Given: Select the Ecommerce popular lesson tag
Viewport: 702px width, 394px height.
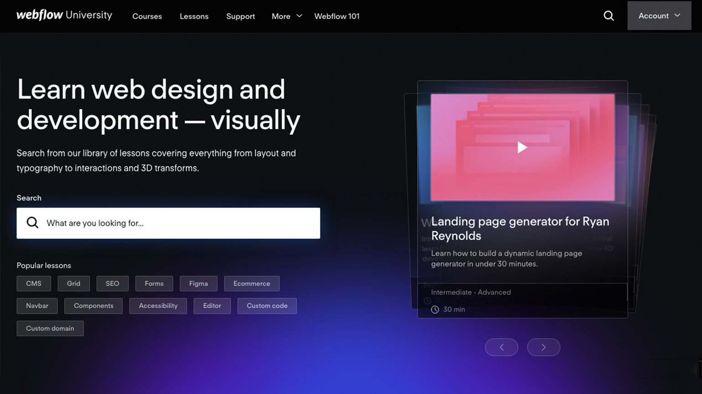Looking at the screenshot, I should tap(252, 283).
